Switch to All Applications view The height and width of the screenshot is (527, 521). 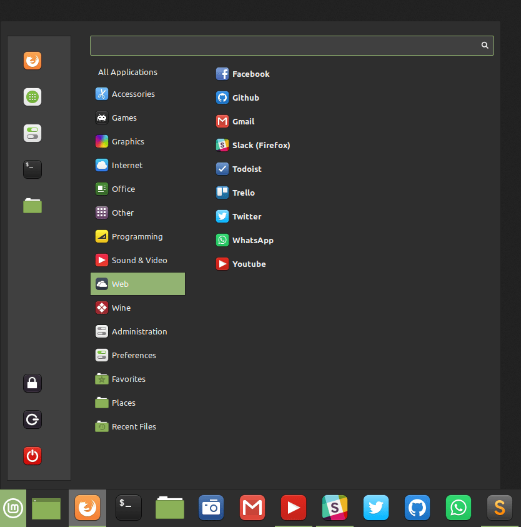pyautogui.click(x=127, y=72)
